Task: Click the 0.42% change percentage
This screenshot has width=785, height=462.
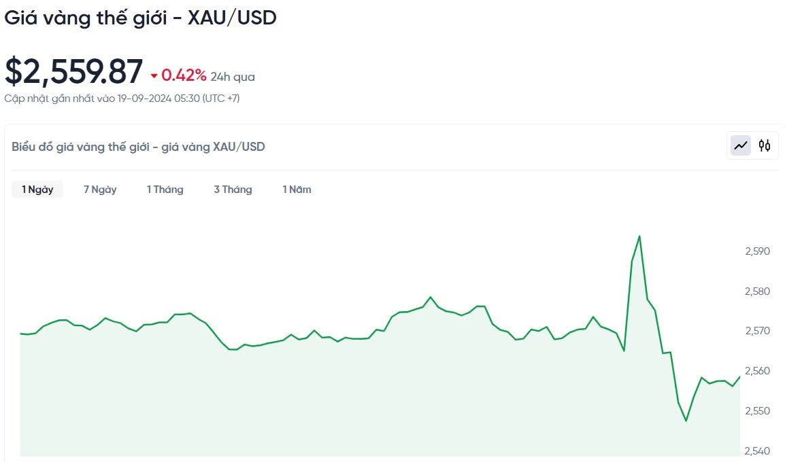Action: click(184, 75)
